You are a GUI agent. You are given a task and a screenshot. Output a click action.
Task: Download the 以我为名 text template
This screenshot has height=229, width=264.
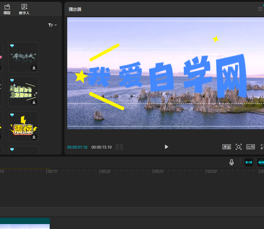click(34, 102)
